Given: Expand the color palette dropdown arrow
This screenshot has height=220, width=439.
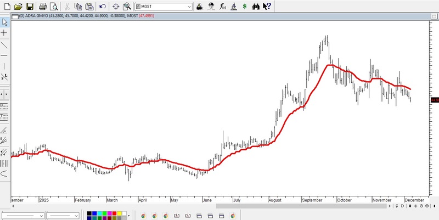Looking at the screenshot, I should (x=129, y=216).
